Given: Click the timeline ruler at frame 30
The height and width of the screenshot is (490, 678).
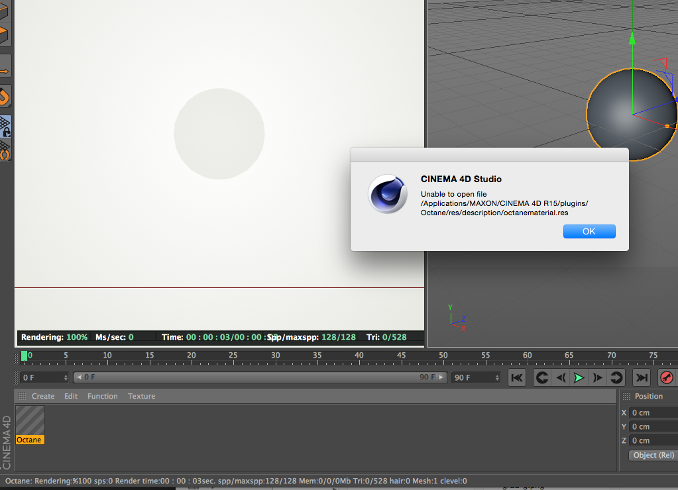Looking at the screenshot, I should coord(276,355).
